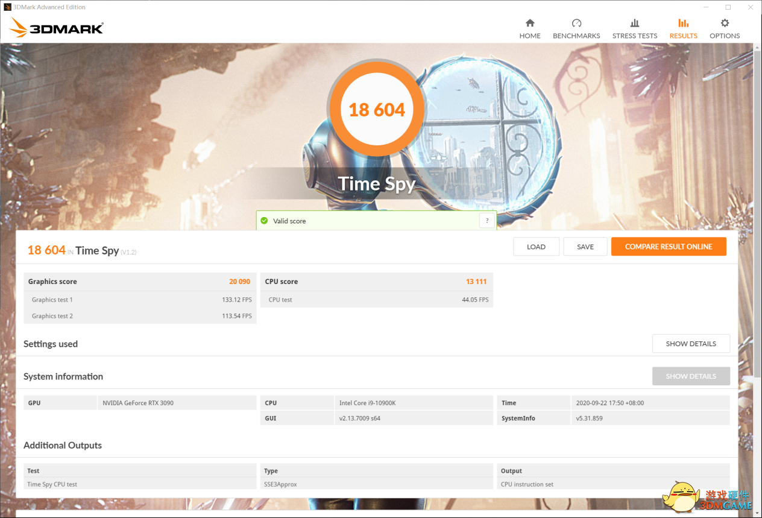This screenshot has height=518, width=762.
Task: Click the 3DMark title bar app icon
Action: tap(7, 7)
